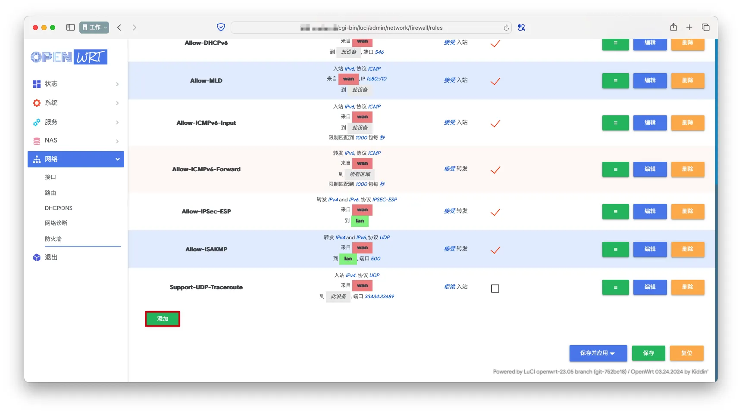Click the green 添加 button
The width and height of the screenshot is (742, 414).
point(163,319)
